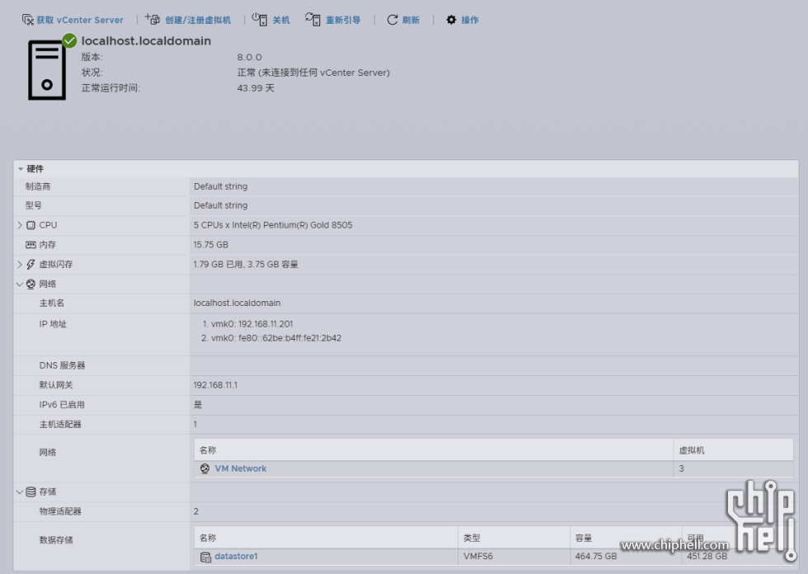Click the IPv6 enabled value 是
808x574 pixels.
[198, 404]
